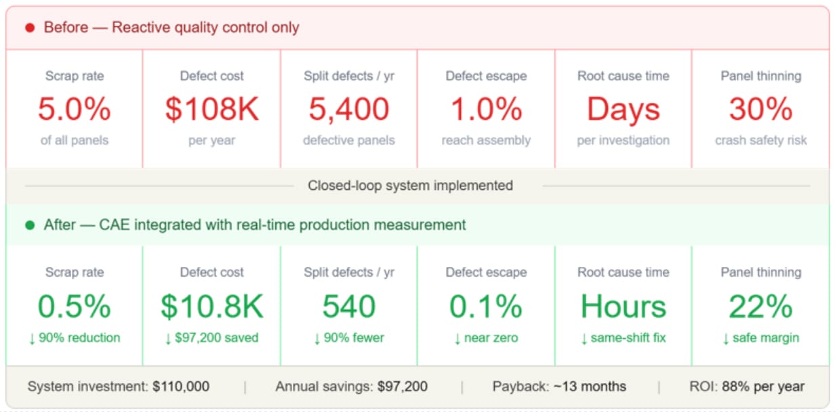Click the red dot beside the Before heading
The image size is (835, 412).
tap(29, 28)
